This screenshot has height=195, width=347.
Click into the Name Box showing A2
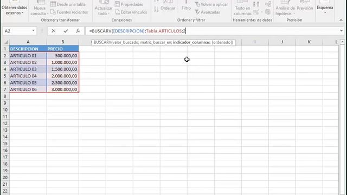coord(17,31)
